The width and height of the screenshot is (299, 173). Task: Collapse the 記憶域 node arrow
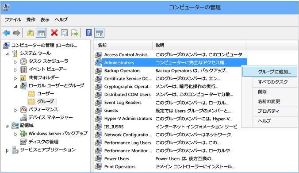click(x=7, y=126)
